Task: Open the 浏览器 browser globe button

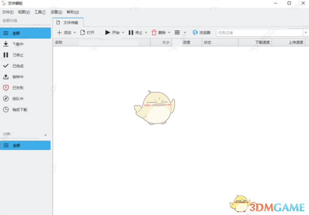Action: (201, 32)
